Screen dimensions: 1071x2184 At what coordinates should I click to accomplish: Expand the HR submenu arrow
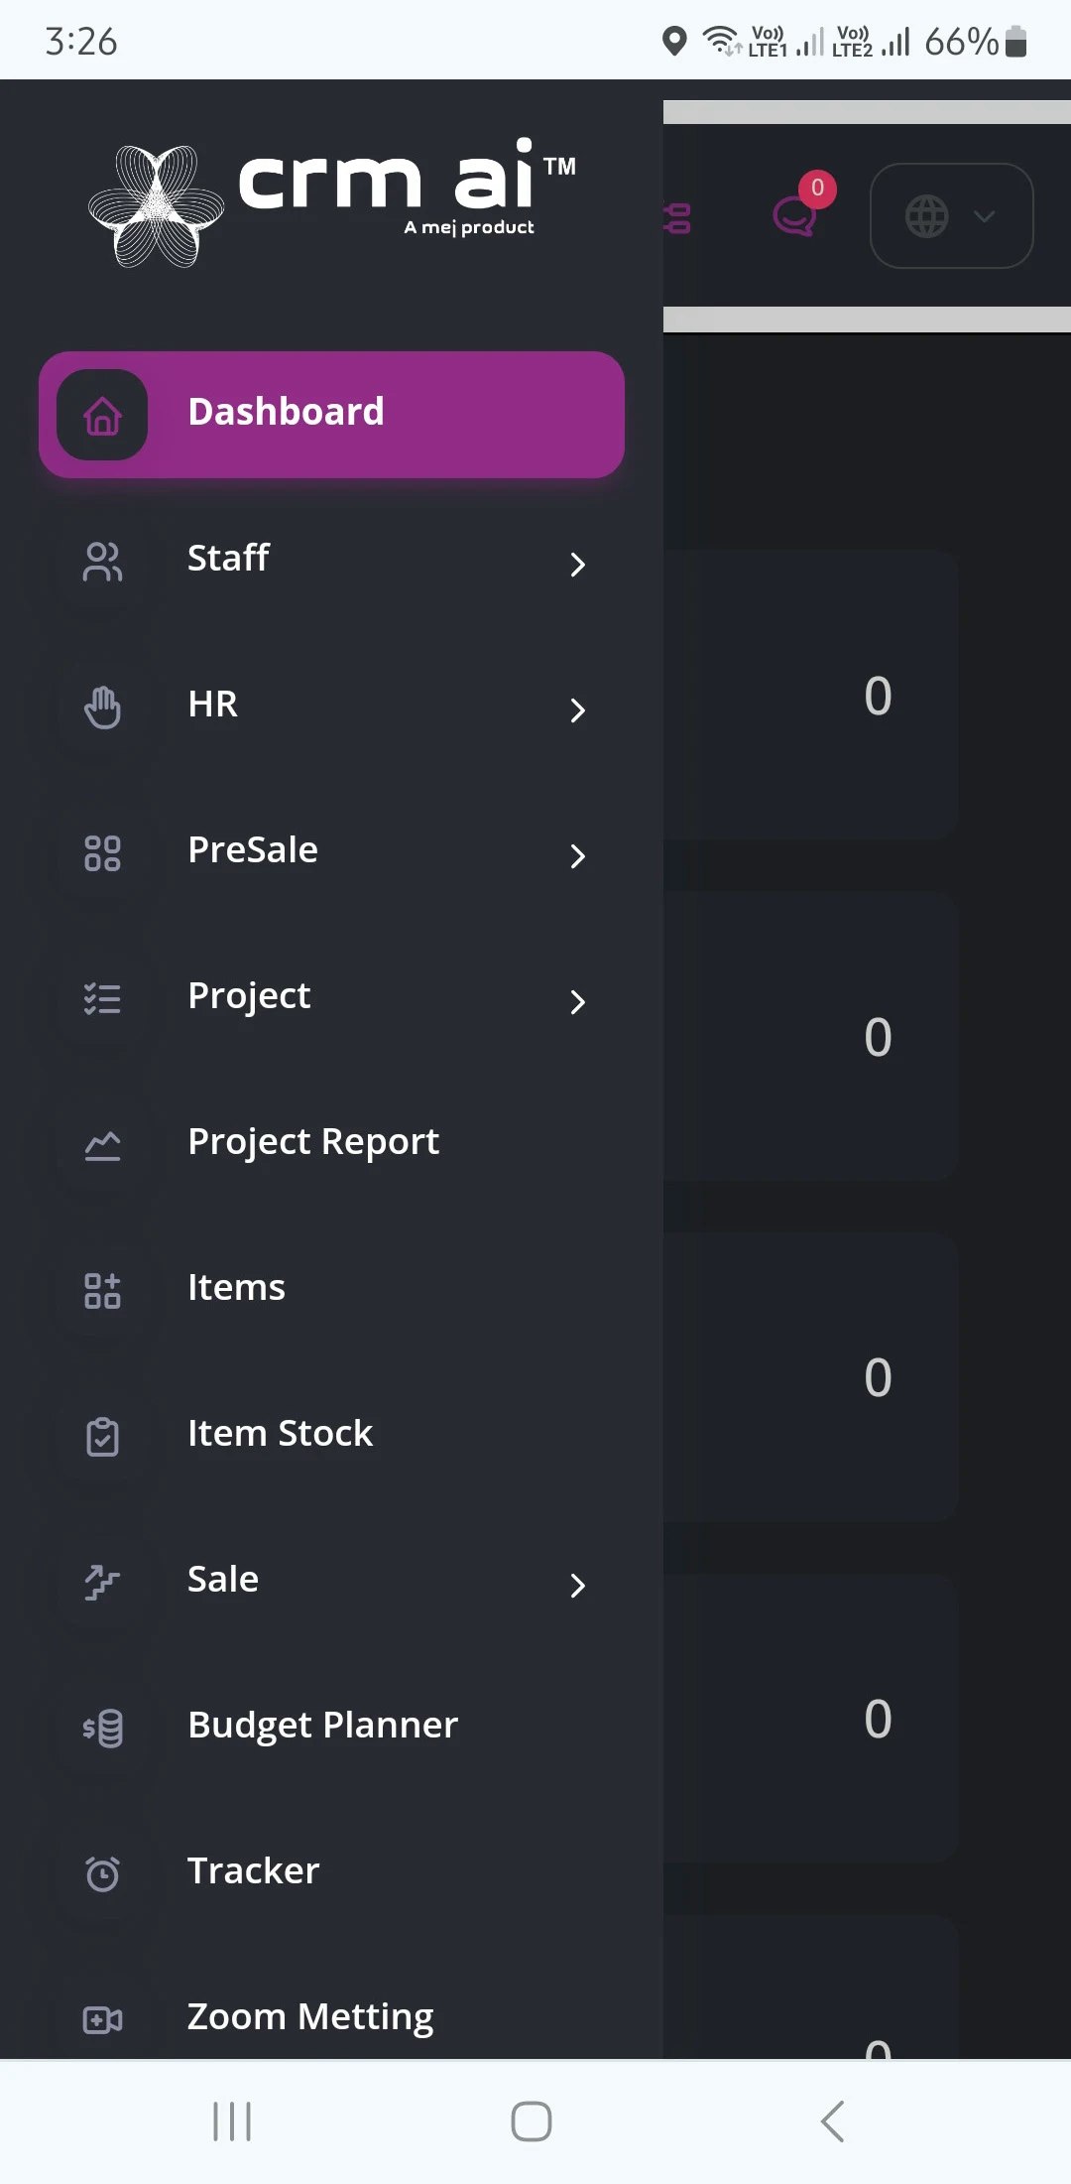pos(577,710)
